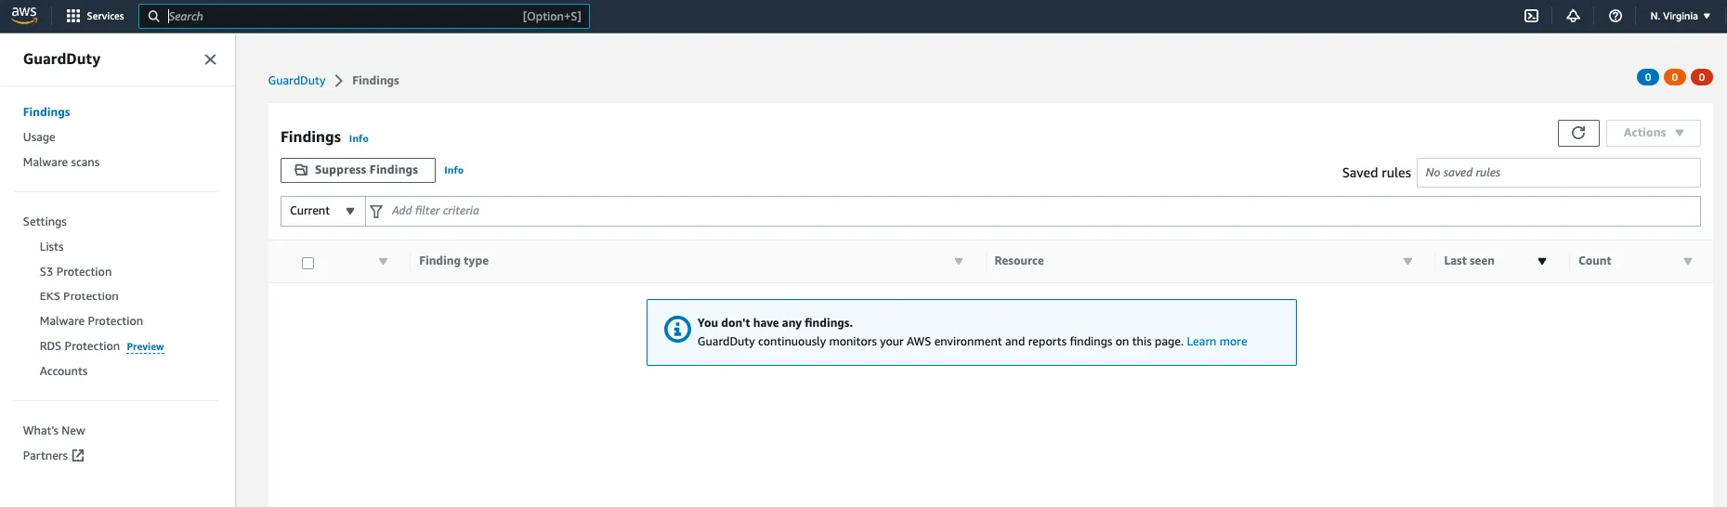Viewport: 1727px width, 507px height.
Task: Open the notifications bell
Action: tap(1573, 16)
